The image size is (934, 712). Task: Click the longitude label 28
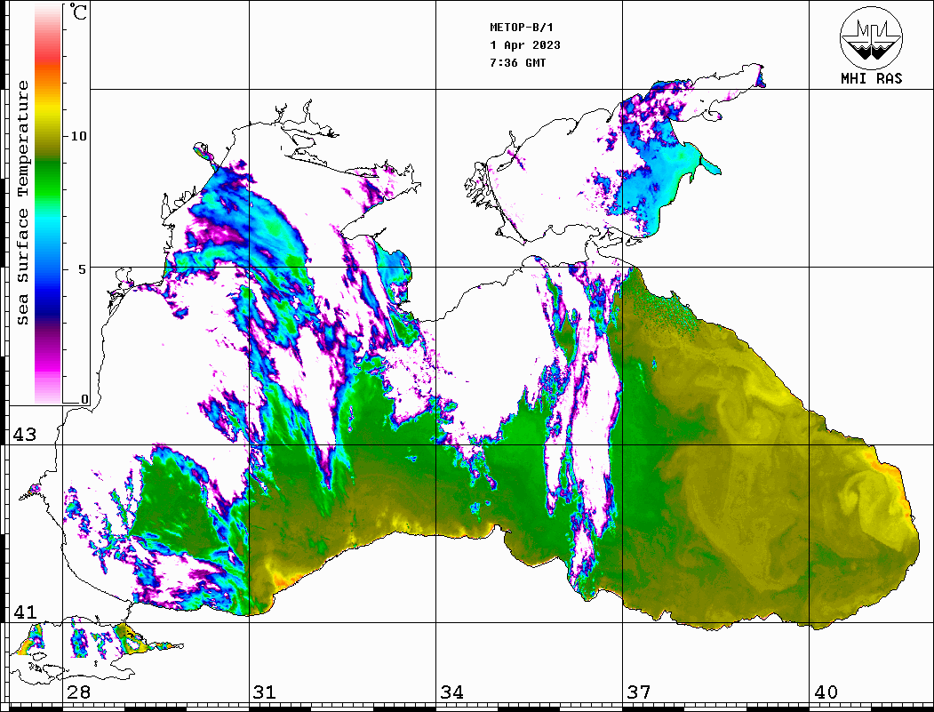(78, 692)
